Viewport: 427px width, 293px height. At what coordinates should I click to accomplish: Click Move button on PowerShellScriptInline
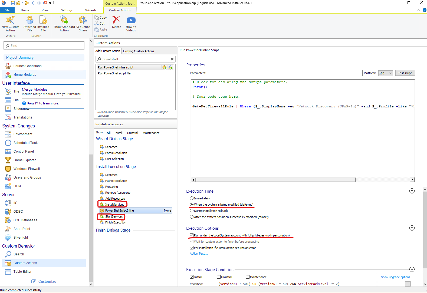click(167, 210)
